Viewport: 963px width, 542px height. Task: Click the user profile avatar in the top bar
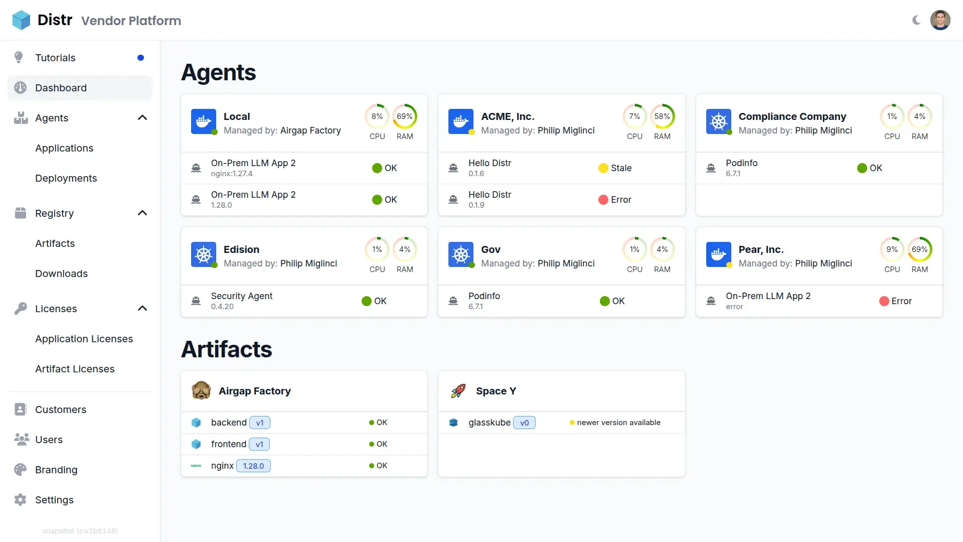(x=941, y=20)
